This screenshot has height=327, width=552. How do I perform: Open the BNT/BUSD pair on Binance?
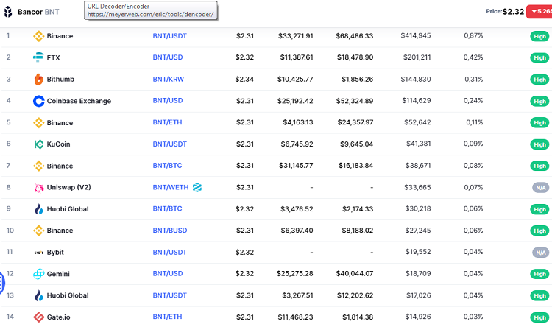[x=170, y=231]
